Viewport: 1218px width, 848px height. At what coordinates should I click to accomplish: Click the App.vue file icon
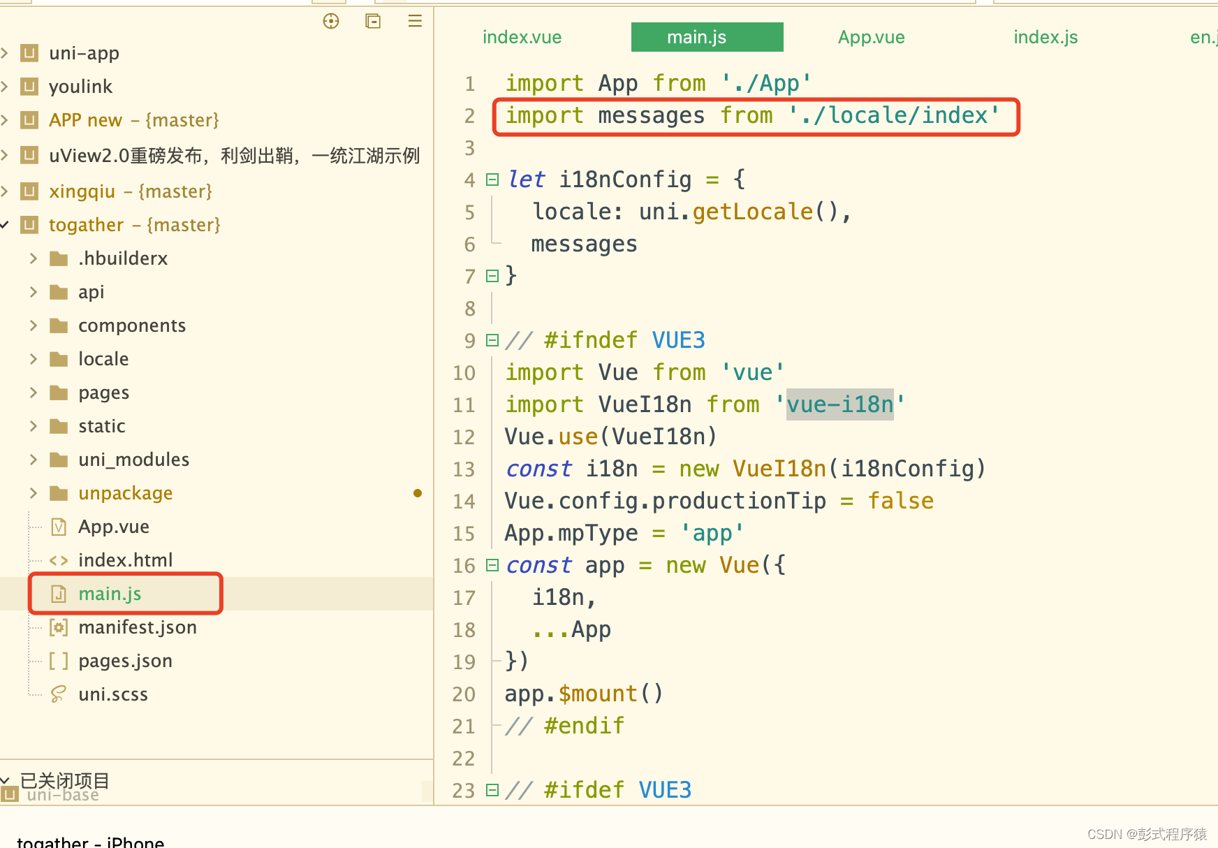[59, 527]
